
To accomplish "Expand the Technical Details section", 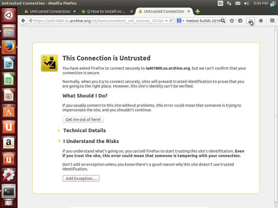I will pyautogui.click(x=84, y=130).
